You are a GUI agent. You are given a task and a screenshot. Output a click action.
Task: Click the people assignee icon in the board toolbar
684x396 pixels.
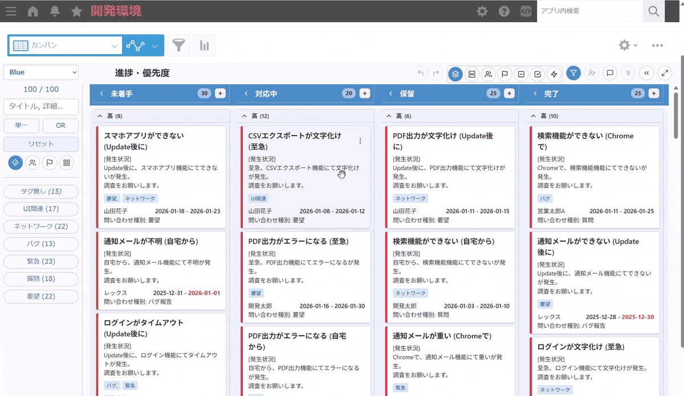(488, 73)
